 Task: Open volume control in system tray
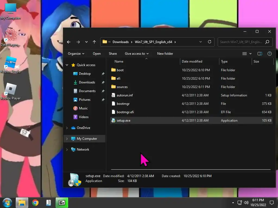(246, 203)
